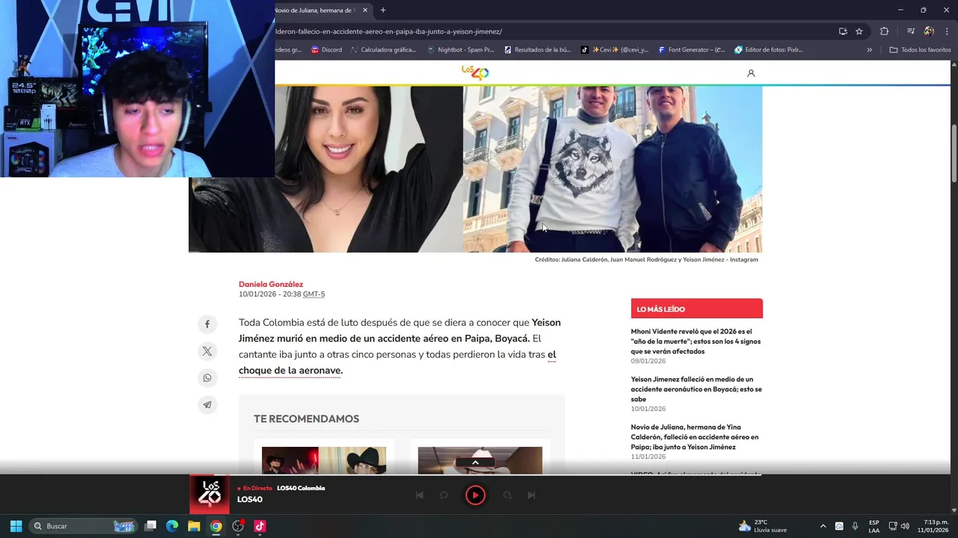Skip to previous track in radio player
This screenshot has height=538, width=958.
point(419,495)
